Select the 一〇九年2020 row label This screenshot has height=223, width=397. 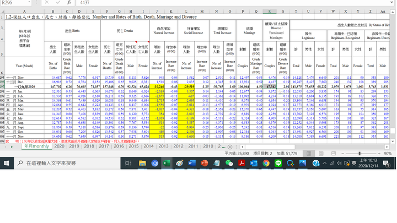coord(24,86)
